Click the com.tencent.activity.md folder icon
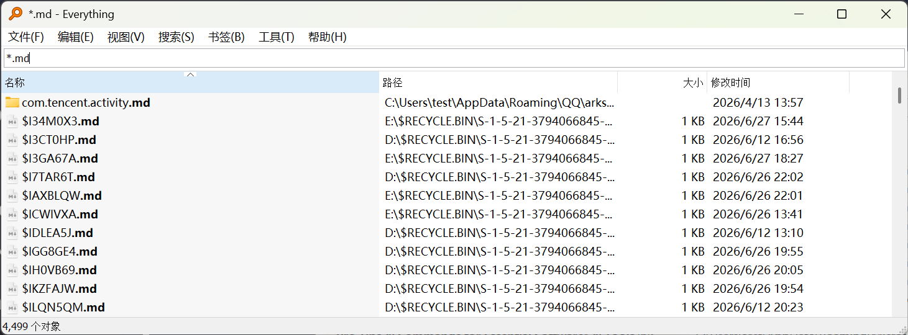The width and height of the screenshot is (908, 335). click(12, 102)
